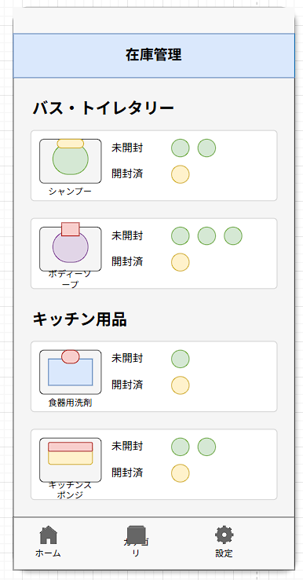Click first green unopened circle for シャンプー
The image size is (303, 580).
pos(181,148)
